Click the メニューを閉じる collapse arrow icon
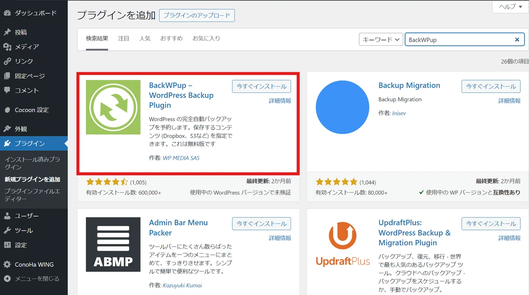Screen dimensions: 529x295 pyautogui.click(x=7, y=279)
